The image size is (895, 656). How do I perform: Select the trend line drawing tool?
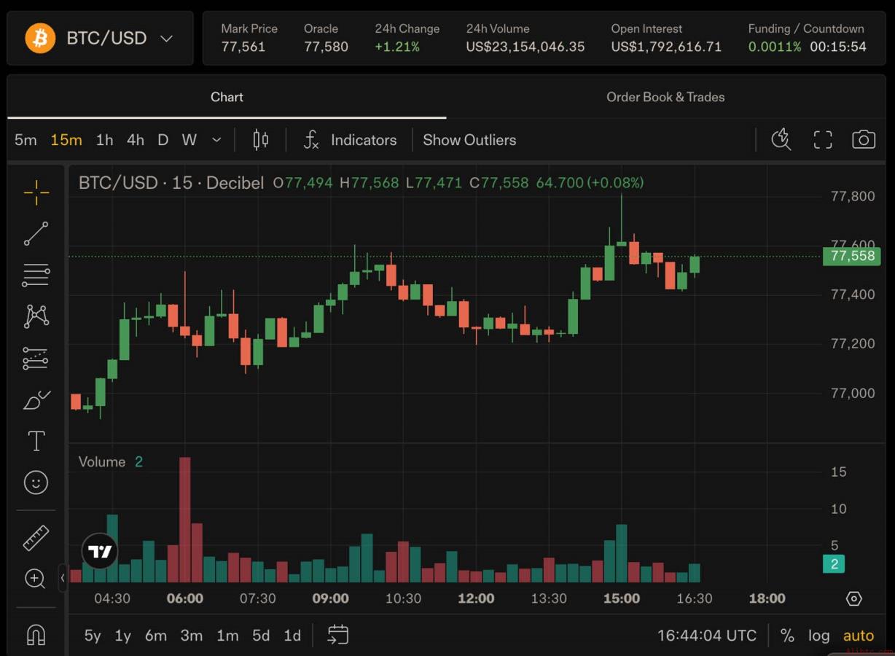36,234
